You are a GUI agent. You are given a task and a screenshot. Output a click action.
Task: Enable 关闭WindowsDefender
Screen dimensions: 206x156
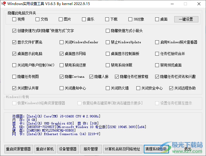coord(61,42)
